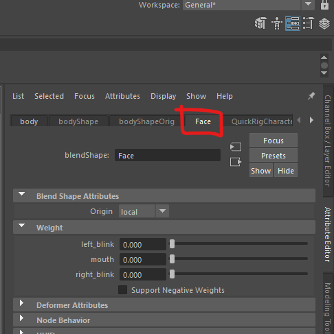
Task: Toggle the Tool Settings icon
Action: [308, 23]
